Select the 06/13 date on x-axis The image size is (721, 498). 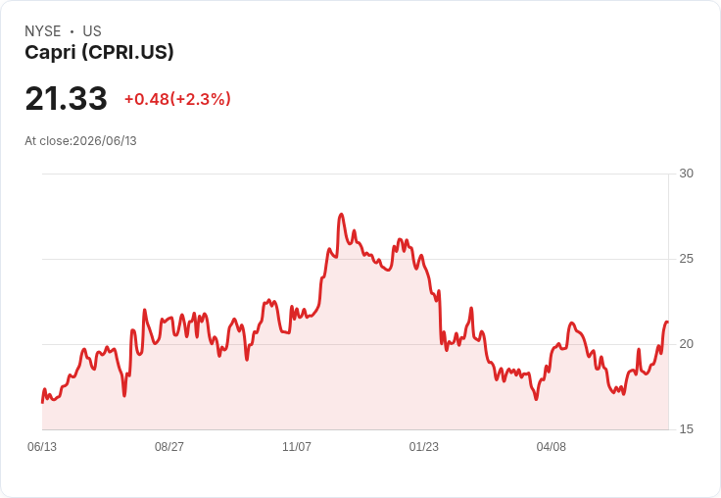click(42, 446)
